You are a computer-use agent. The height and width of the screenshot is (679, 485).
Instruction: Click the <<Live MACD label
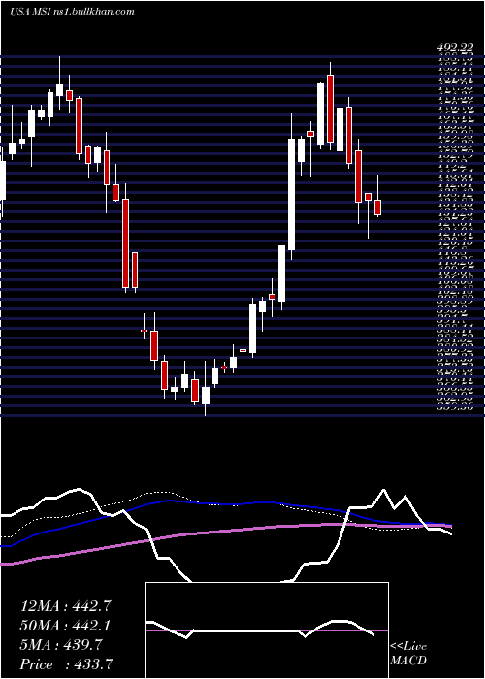(x=408, y=654)
